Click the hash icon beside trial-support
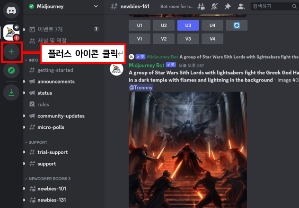The height and width of the screenshot is (208, 299). pyautogui.click(x=32, y=152)
